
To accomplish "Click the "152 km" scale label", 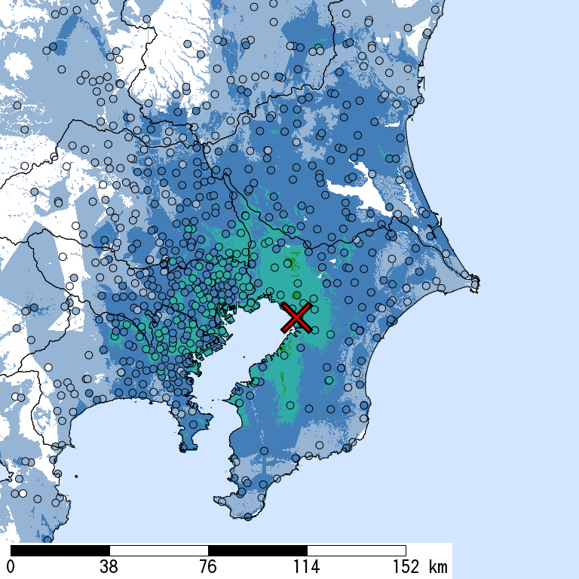I will (420, 566).
